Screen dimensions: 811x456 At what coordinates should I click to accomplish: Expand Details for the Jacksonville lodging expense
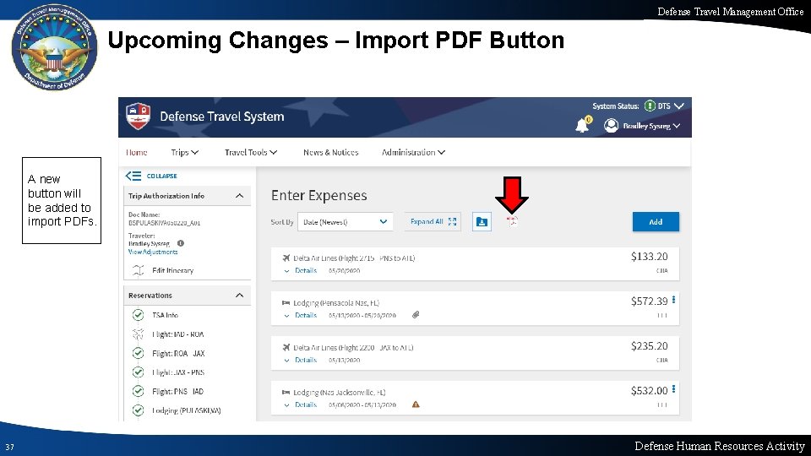(x=301, y=404)
